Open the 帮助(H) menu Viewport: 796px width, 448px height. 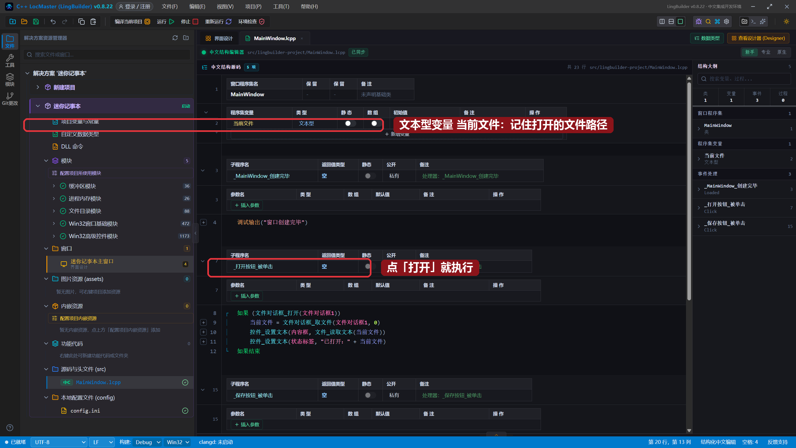click(x=309, y=7)
